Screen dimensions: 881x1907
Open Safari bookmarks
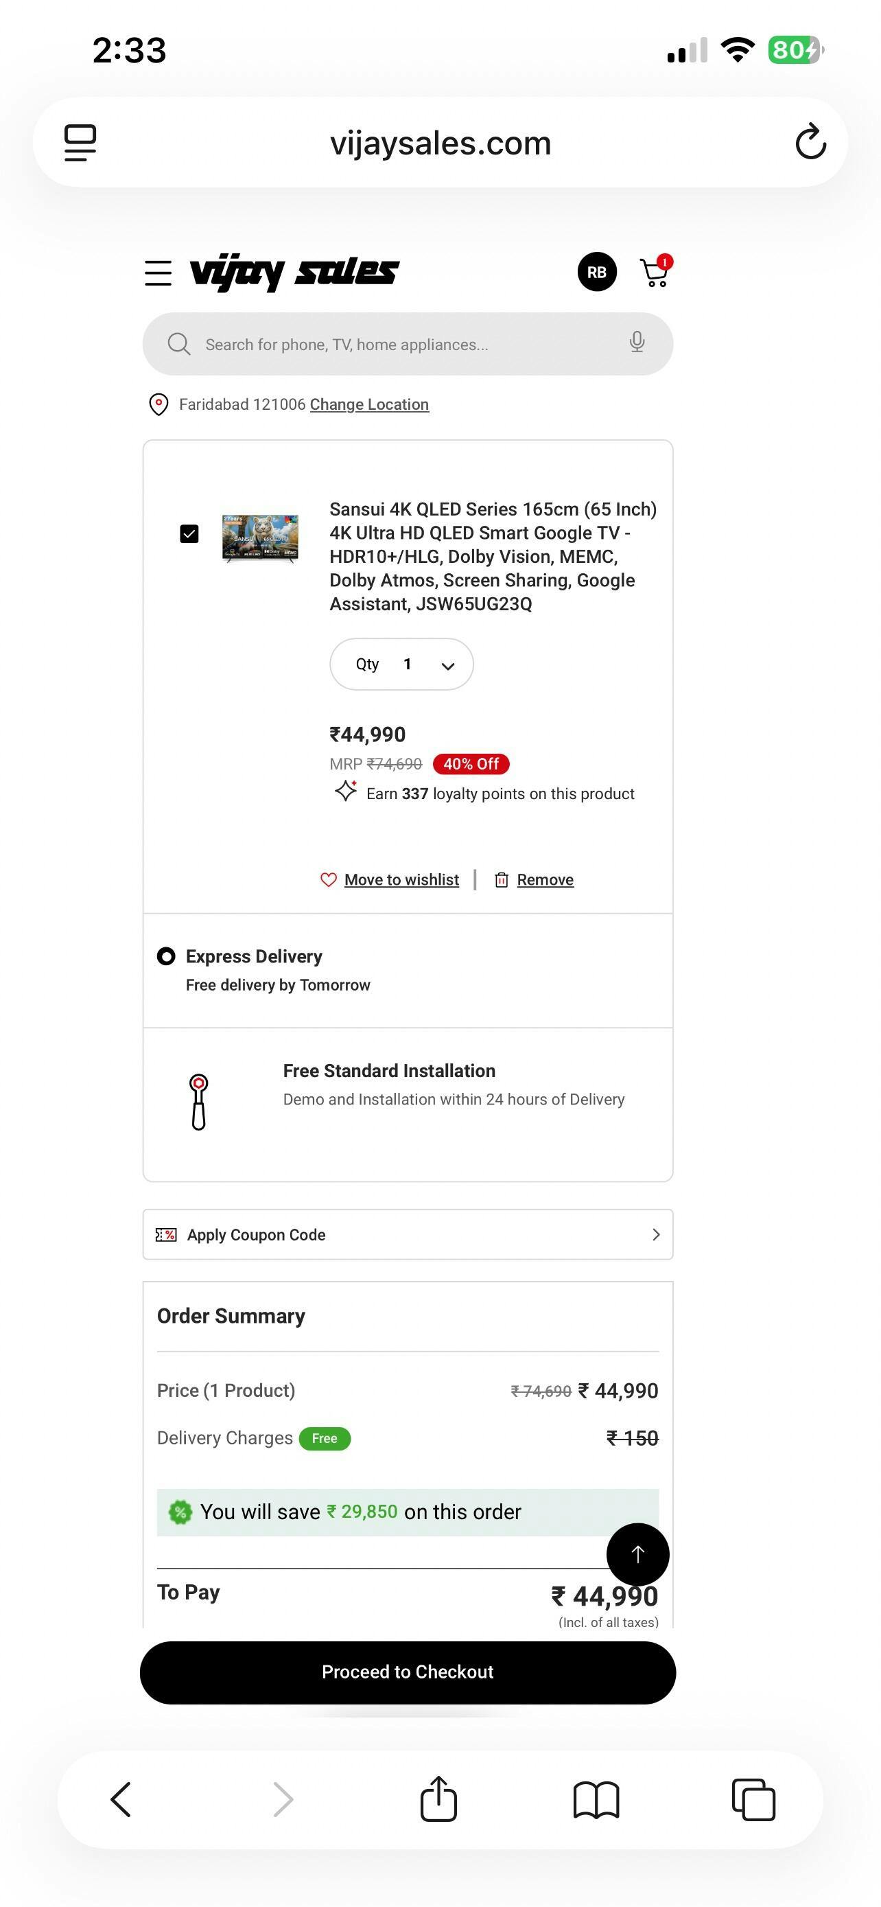[596, 1799]
